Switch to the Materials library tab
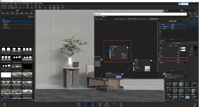This screenshot has height=107, width=199. 3,13
